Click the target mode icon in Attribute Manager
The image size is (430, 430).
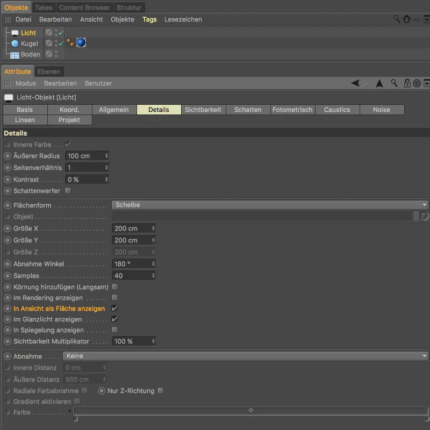click(417, 83)
